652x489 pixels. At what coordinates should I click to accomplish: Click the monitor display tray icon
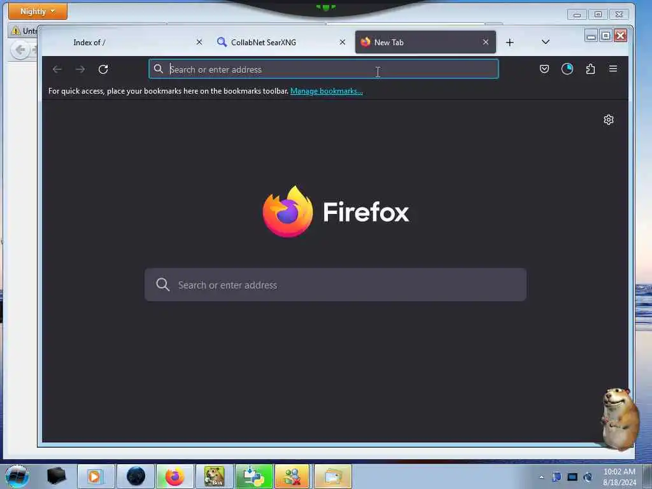point(572,477)
